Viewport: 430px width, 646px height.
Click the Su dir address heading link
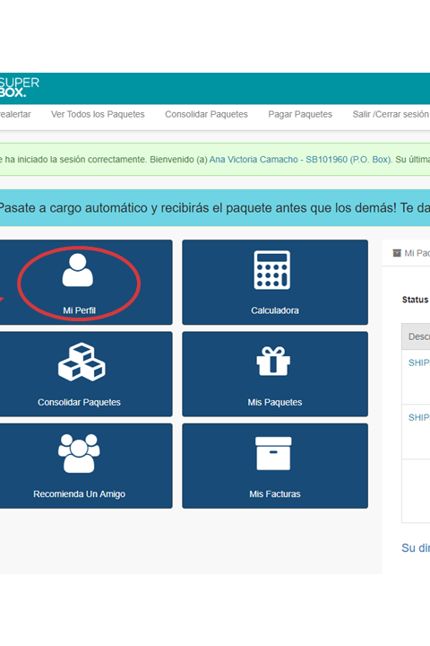416,548
